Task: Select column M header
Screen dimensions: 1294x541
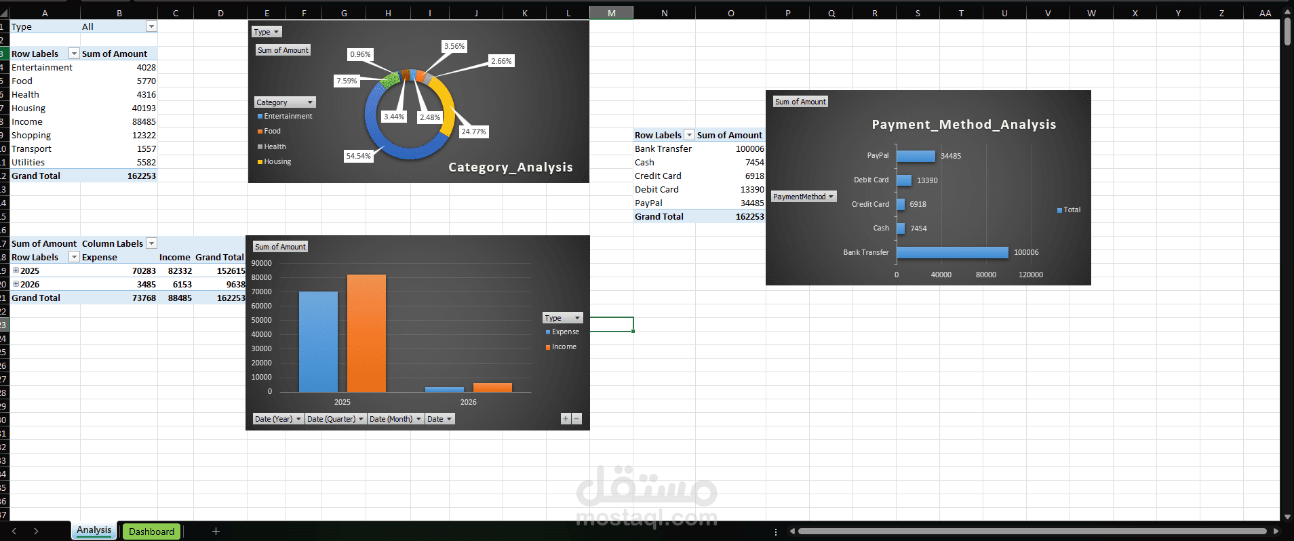Action: pyautogui.click(x=611, y=13)
